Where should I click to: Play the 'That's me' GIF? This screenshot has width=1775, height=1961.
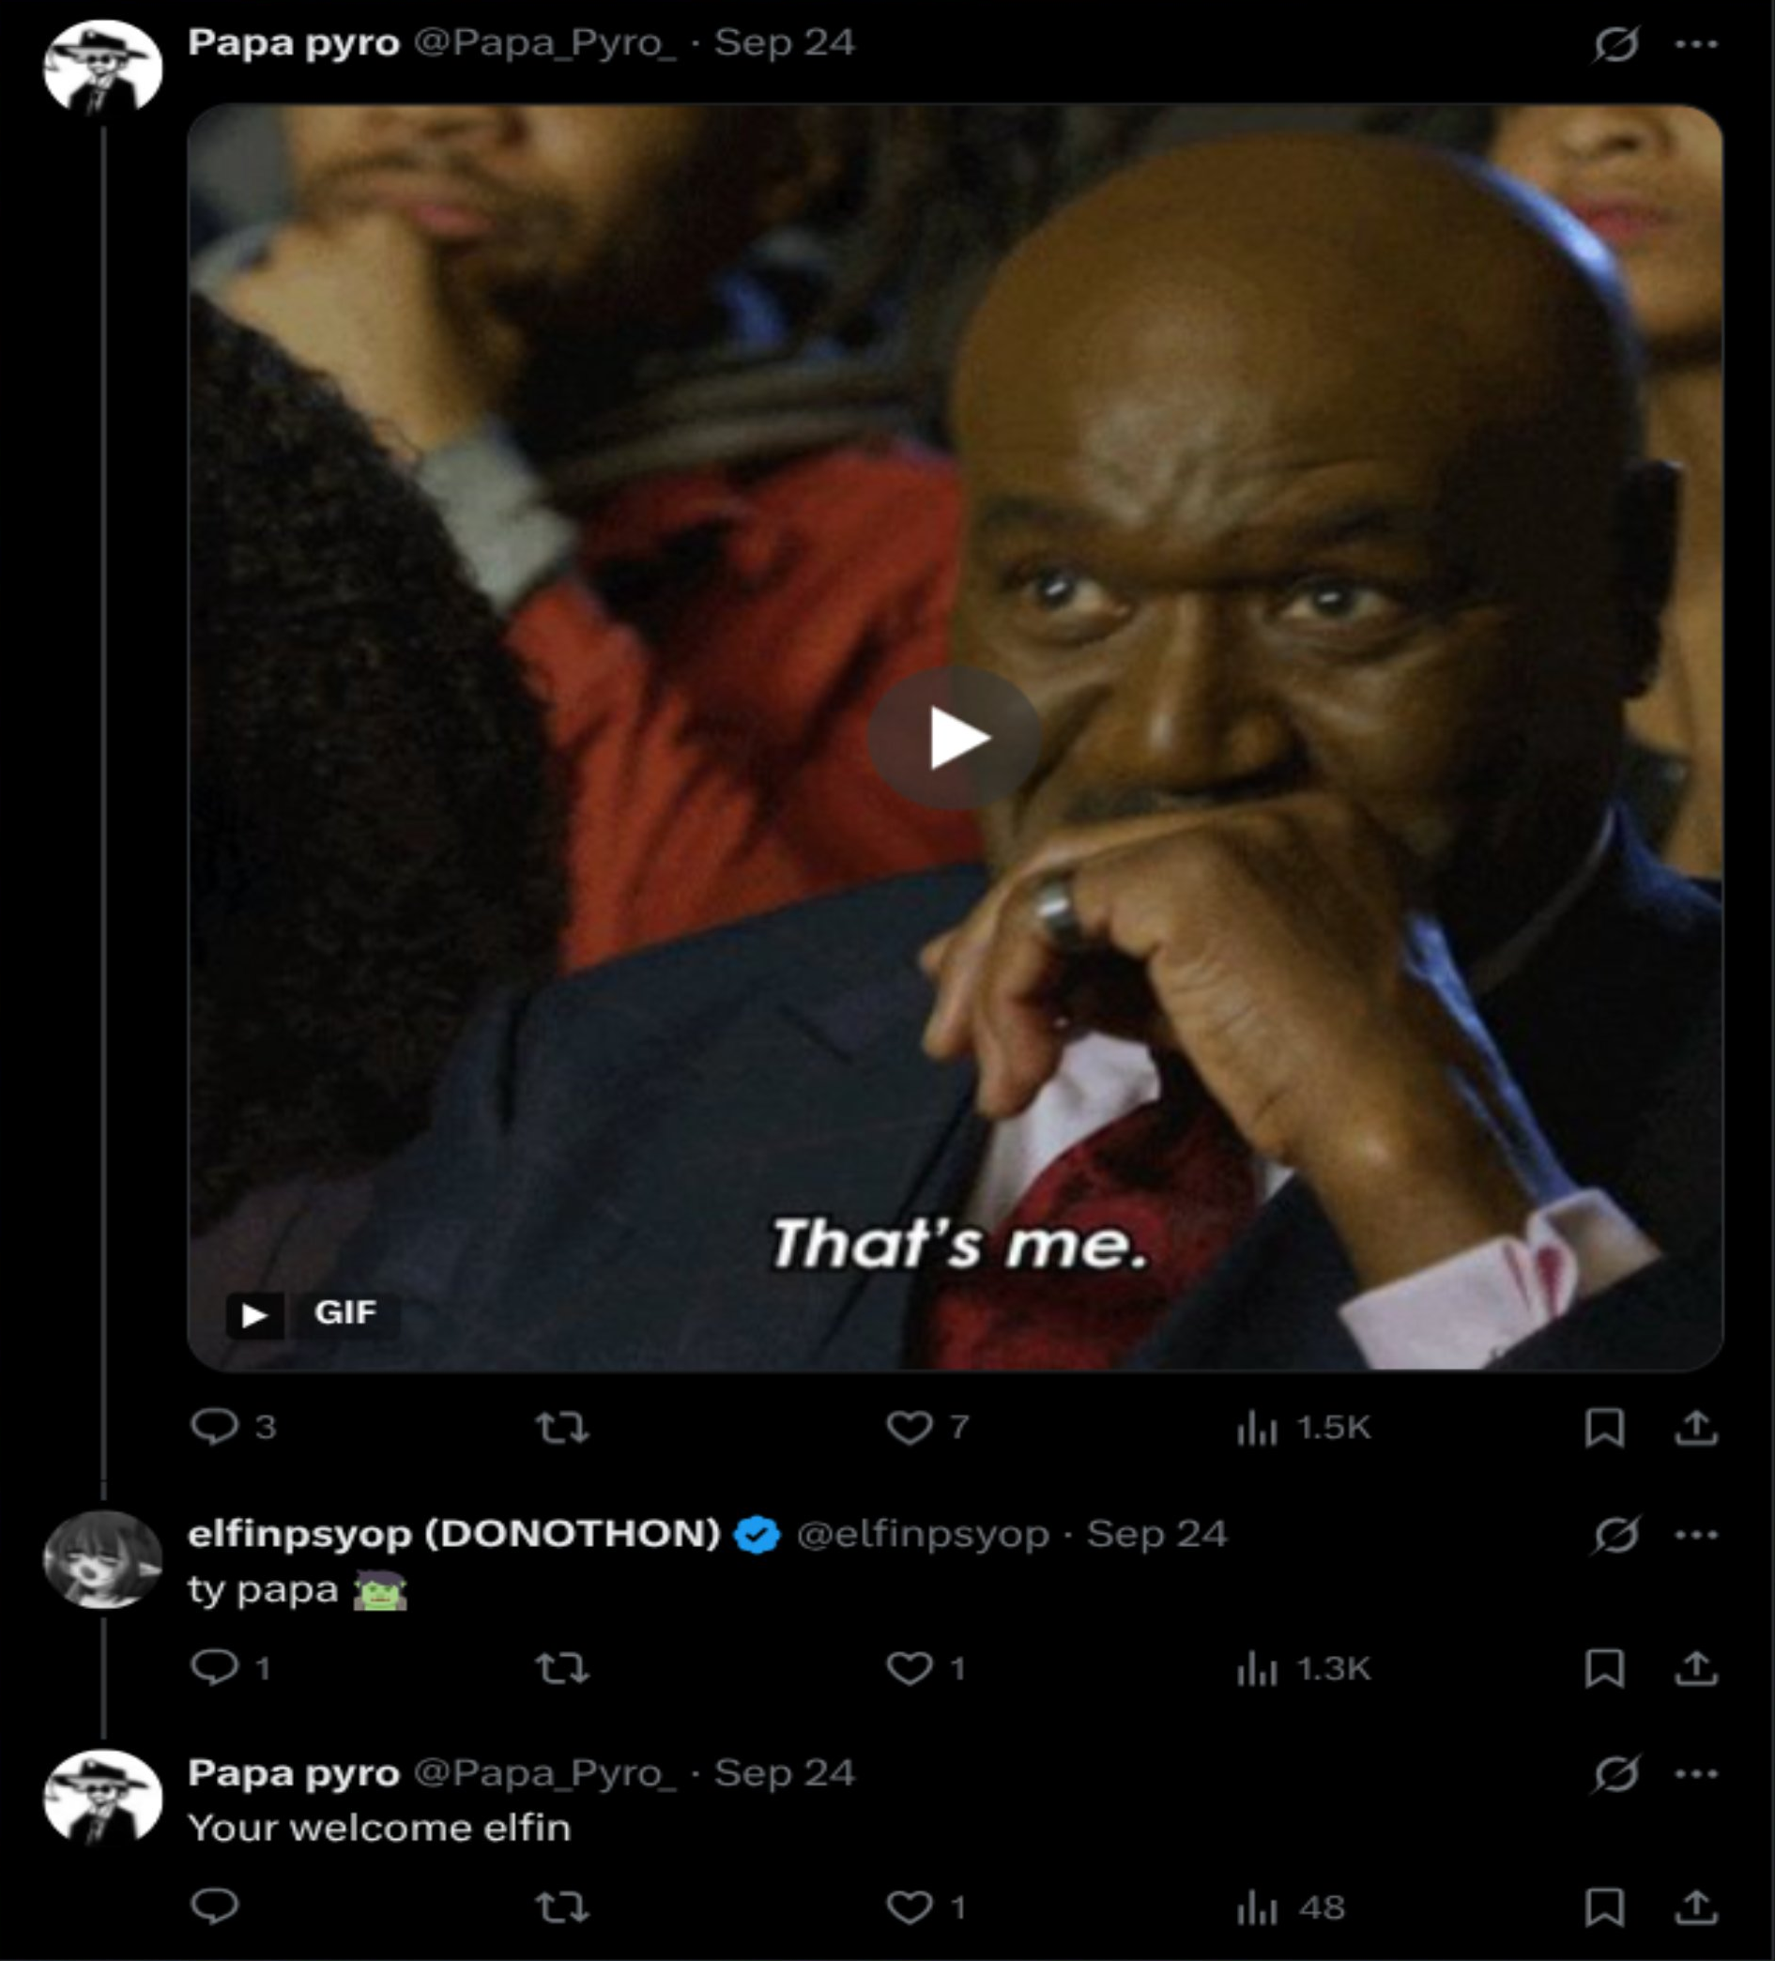point(954,737)
